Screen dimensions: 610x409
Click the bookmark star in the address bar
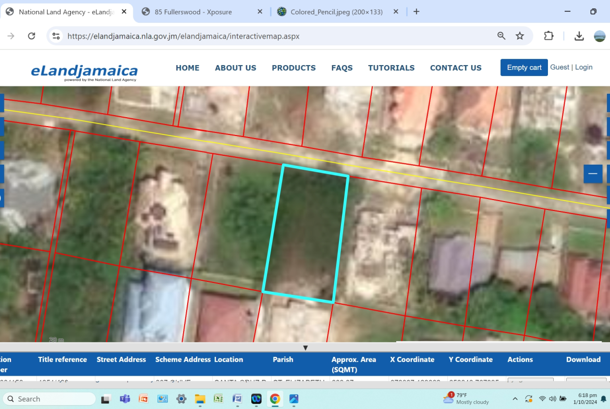click(x=519, y=36)
